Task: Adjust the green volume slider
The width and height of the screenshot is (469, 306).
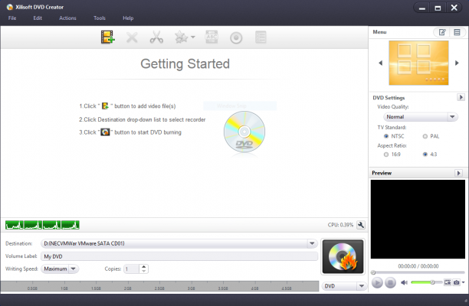Action: (x=426, y=282)
